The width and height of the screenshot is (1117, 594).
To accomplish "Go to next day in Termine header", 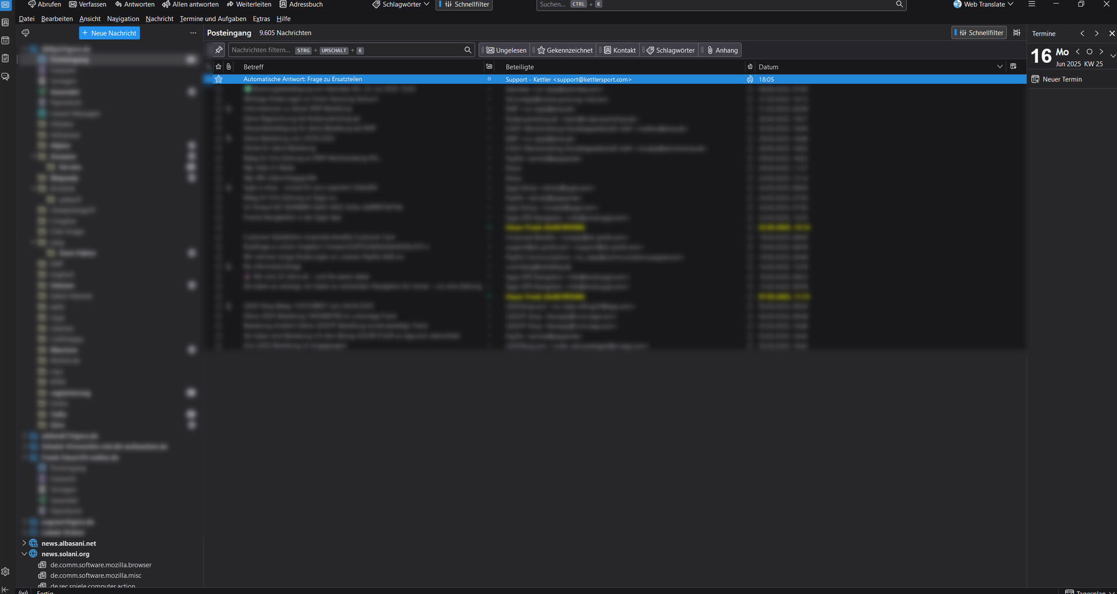I will [1097, 33].
